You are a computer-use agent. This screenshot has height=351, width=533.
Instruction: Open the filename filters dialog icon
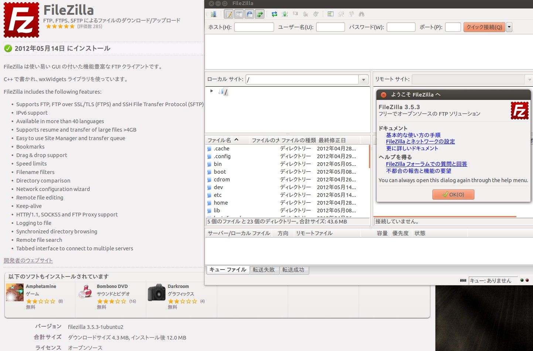click(330, 14)
